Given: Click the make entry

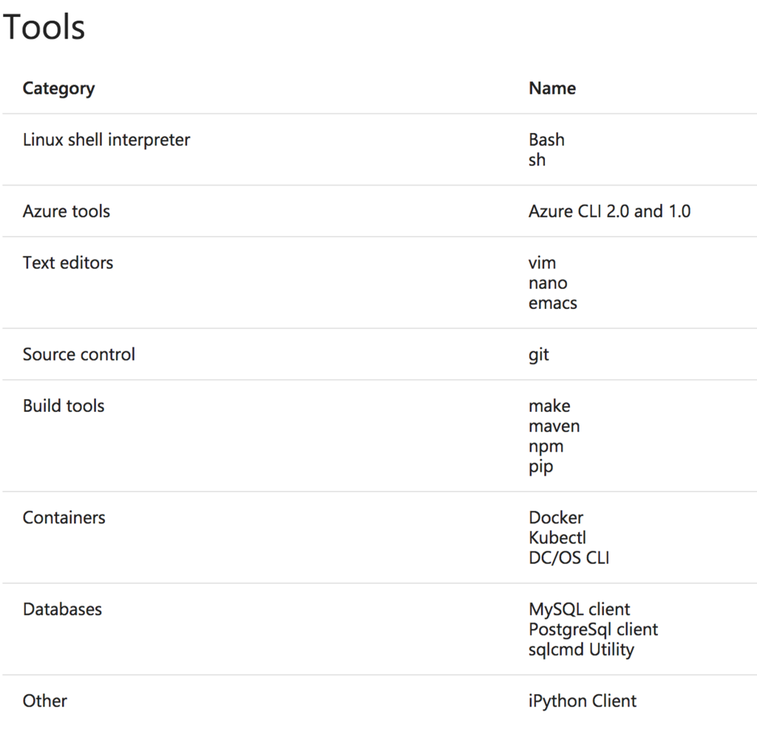Looking at the screenshot, I should (549, 407).
